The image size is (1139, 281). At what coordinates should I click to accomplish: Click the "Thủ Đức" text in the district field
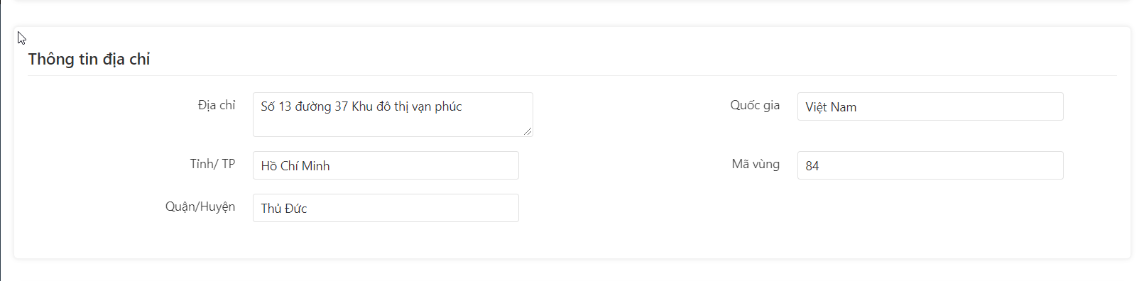(284, 209)
